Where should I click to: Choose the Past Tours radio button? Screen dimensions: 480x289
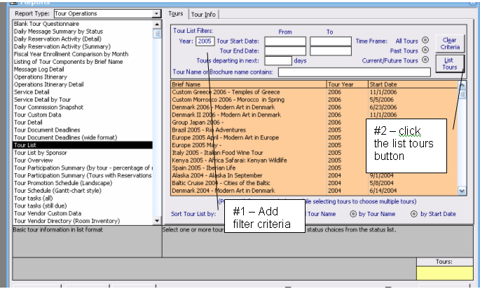point(424,51)
